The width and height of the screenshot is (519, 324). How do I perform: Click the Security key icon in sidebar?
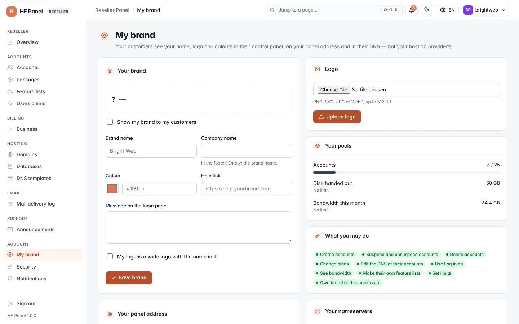click(10, 267)
